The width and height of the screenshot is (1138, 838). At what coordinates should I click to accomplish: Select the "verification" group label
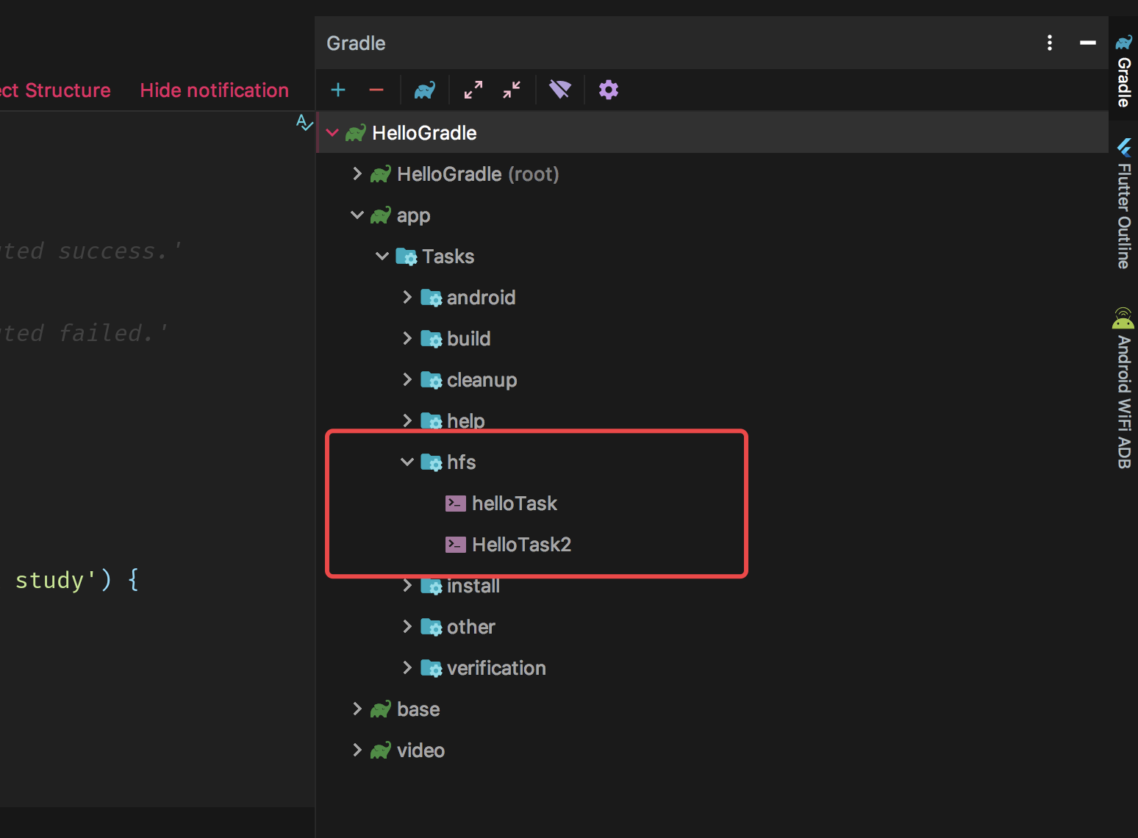tap(496, 668)
